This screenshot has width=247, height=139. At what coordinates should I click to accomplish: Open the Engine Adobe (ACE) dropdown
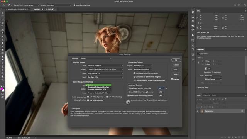point(142,66)
